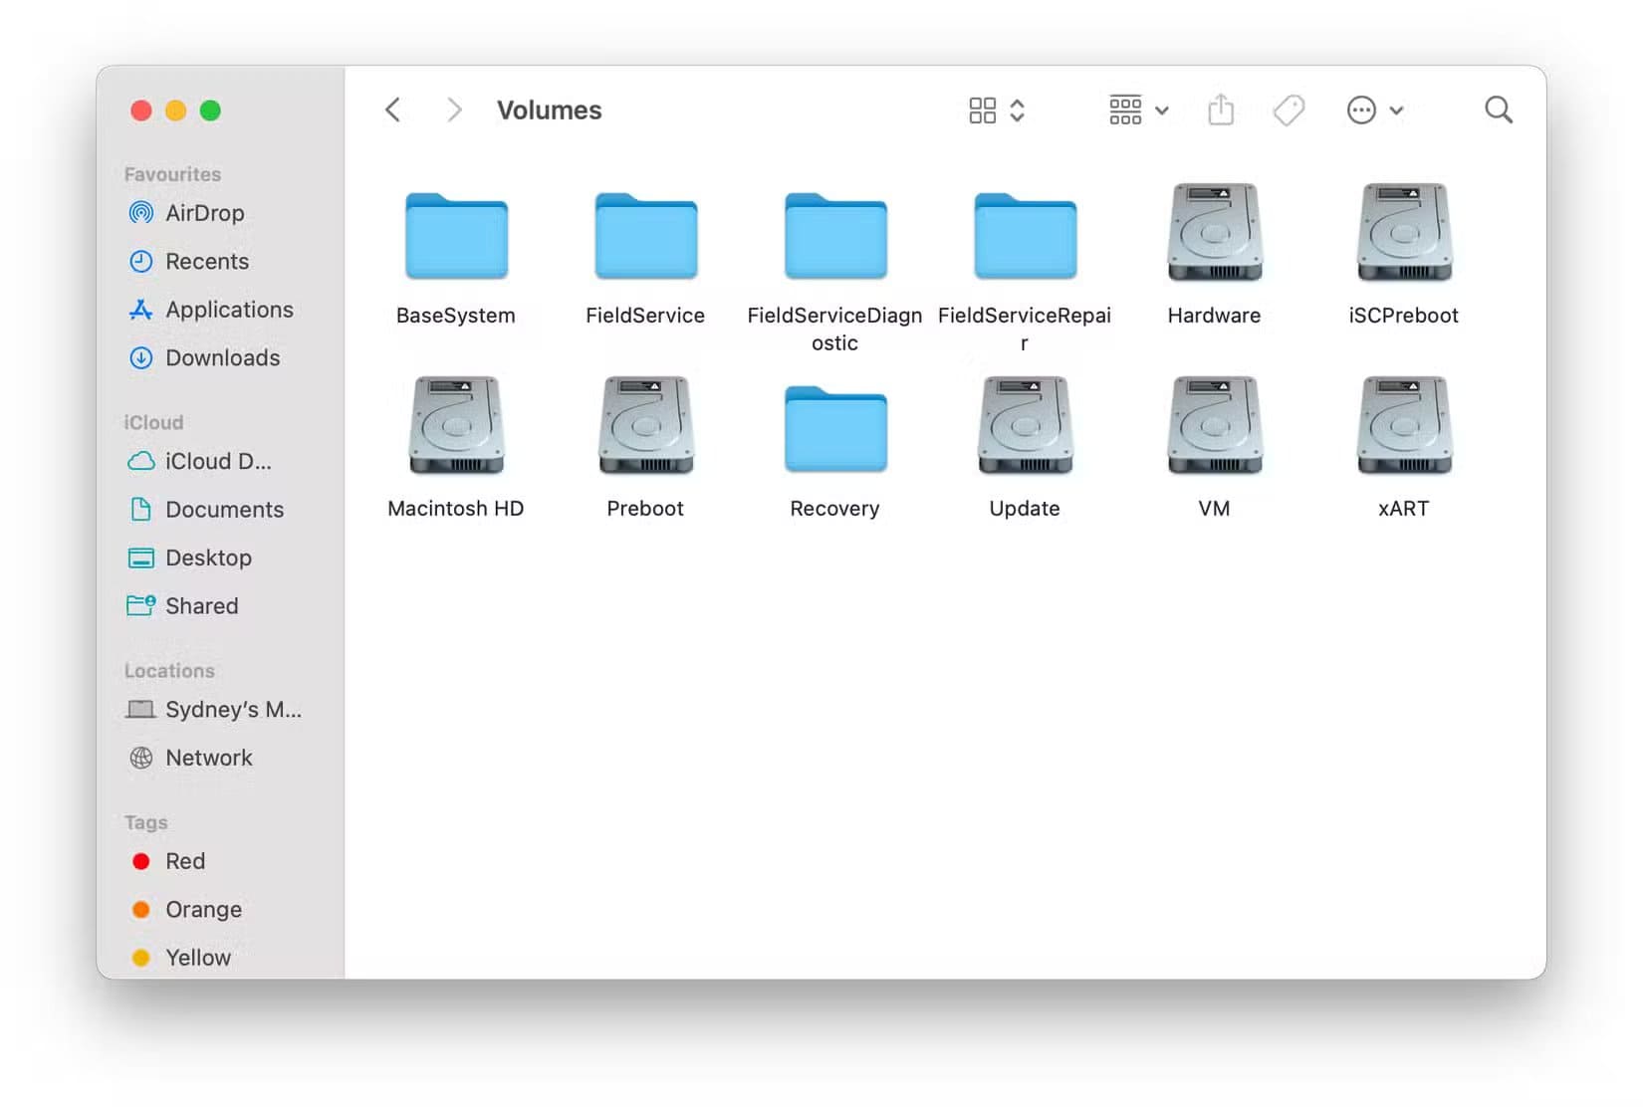Open iCloud Drive in sidebar
This screenshot has height=1107, width=1643.
point(217,461)
